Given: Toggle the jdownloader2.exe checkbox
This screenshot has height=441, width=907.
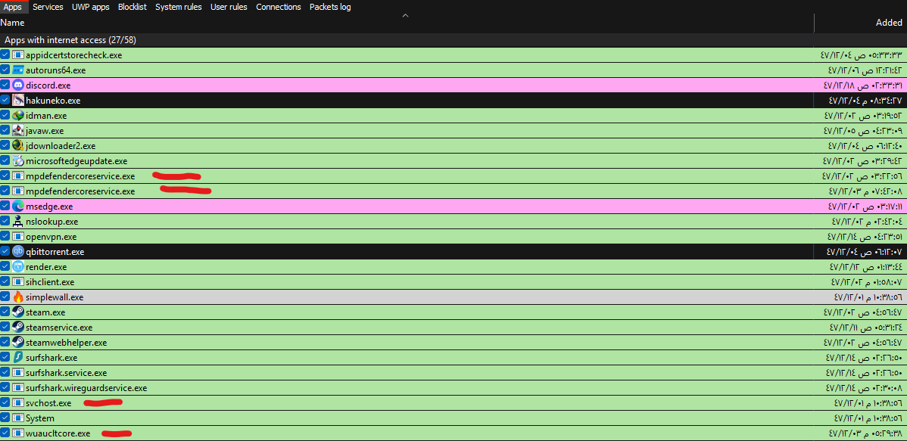Looking at the screenshot, I should 5,146.
